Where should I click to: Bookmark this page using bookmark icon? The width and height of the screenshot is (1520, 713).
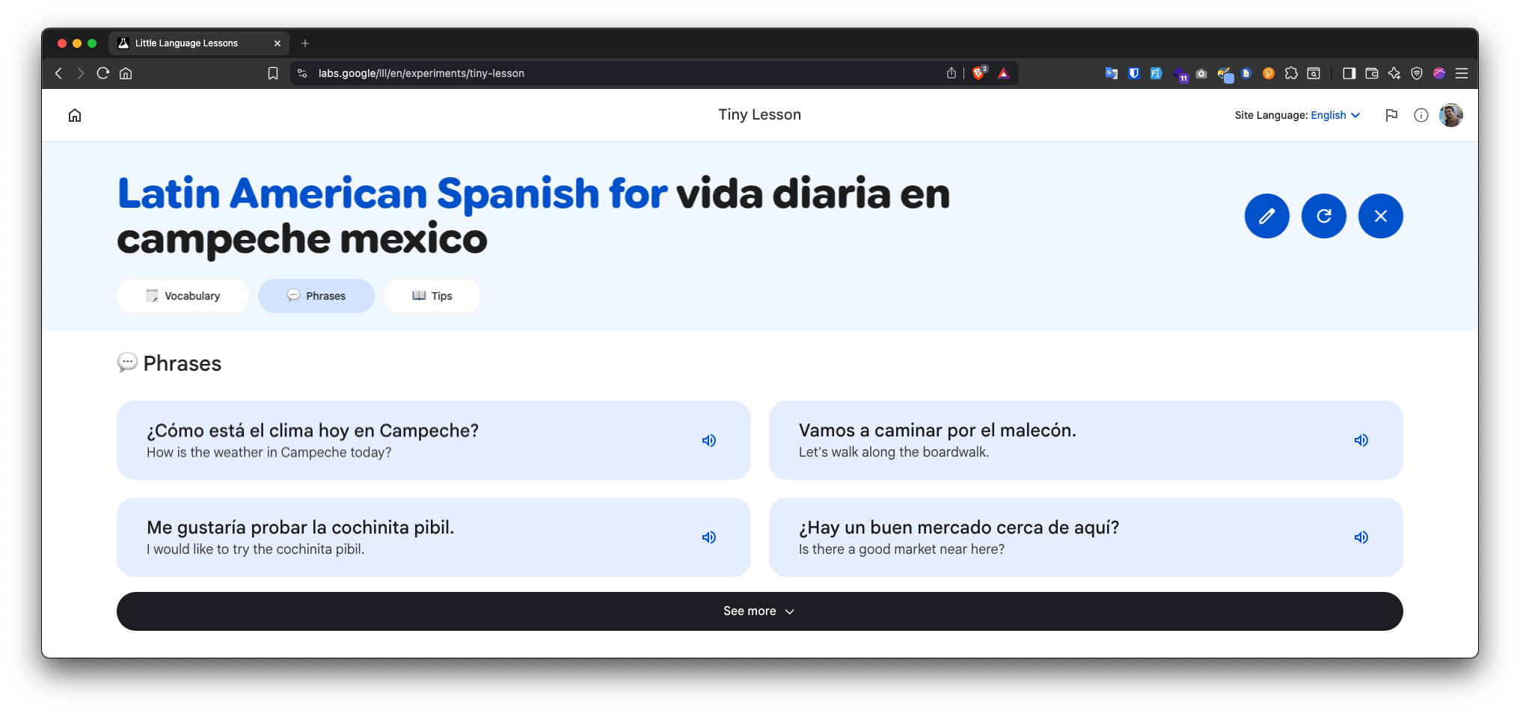tap(273, 73)
